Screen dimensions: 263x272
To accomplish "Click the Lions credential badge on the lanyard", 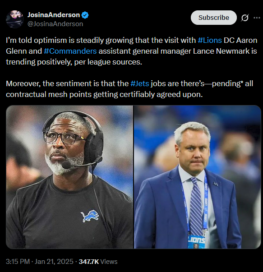I will [x=196, y=242].
